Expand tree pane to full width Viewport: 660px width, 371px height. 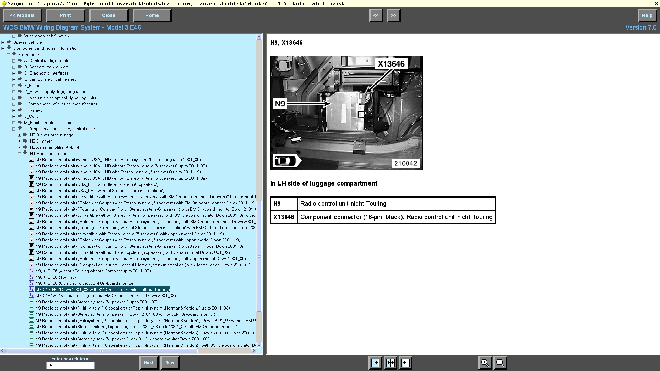coord(375,363)
